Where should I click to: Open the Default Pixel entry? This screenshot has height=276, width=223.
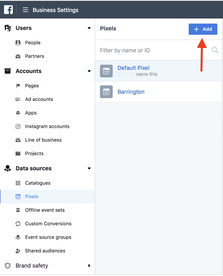(x=133, y=68)
